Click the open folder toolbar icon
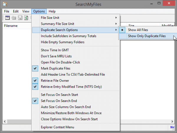The width and height of the screenshot is (177, 133). pos(14,18)
